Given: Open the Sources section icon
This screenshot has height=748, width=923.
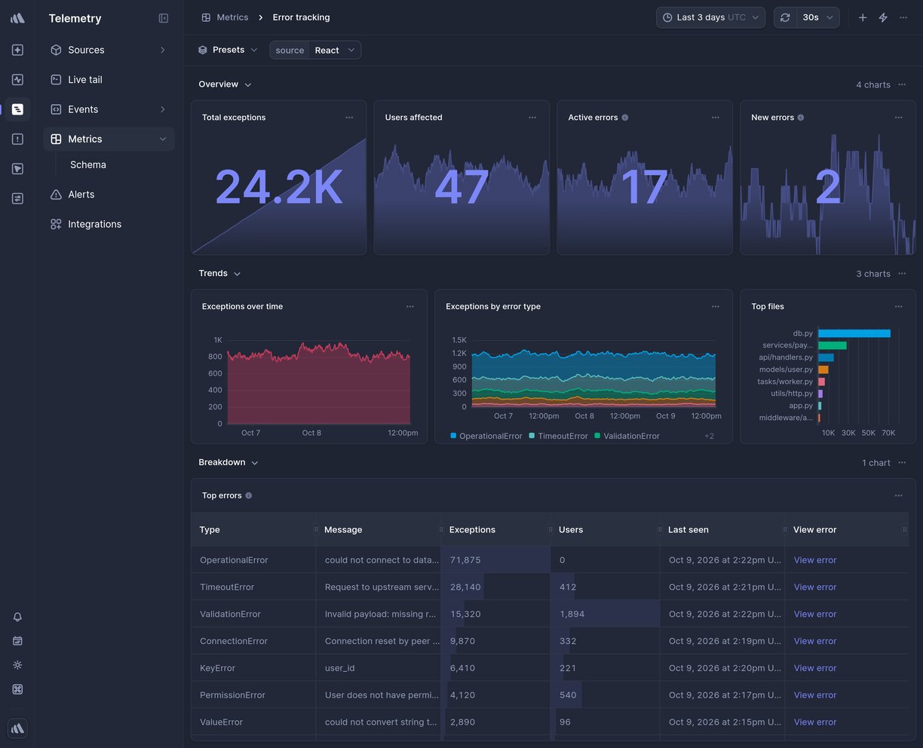Looking at the screenshot, I should click(x=56, y=50).
